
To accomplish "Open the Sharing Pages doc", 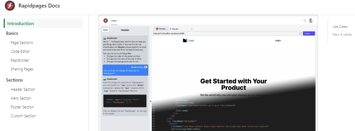I will (22, 69).
